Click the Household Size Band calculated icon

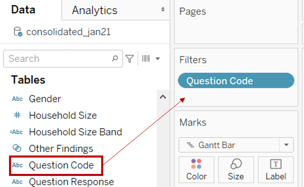tap(16, 132)
